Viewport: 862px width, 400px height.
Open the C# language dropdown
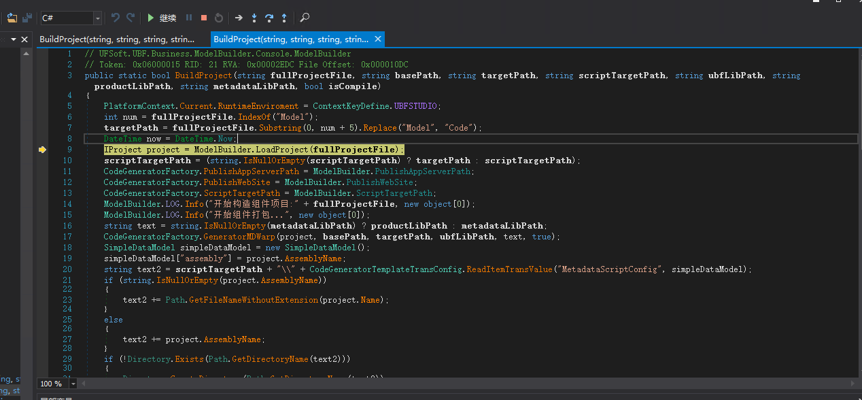pos(97,18)
